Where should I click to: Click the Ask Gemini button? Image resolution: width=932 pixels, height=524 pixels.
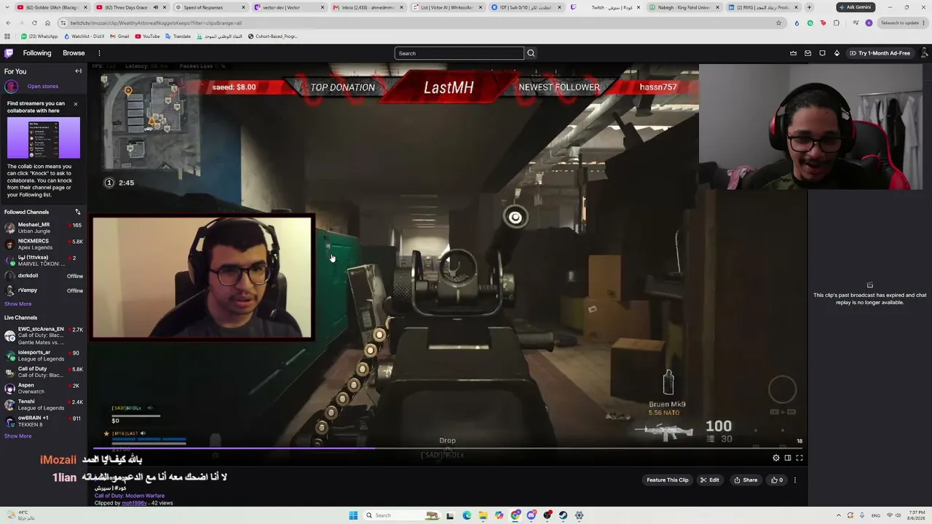click(x=856, y=7)
